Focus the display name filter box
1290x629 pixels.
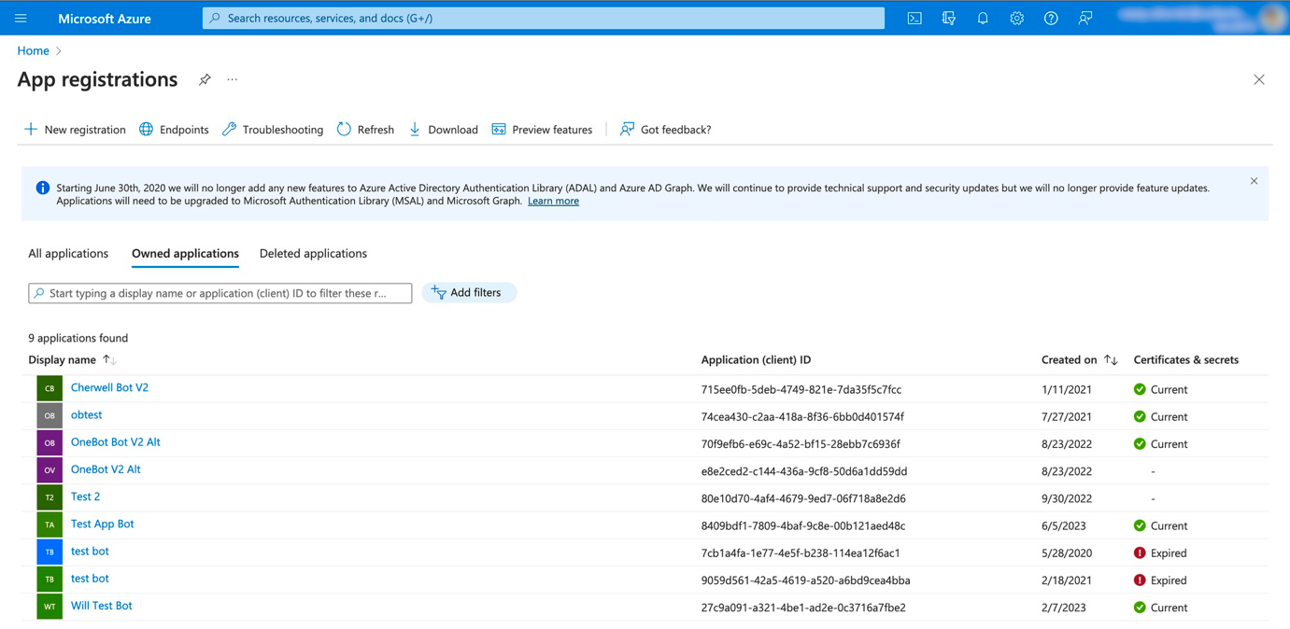click(x=220, y=293)
